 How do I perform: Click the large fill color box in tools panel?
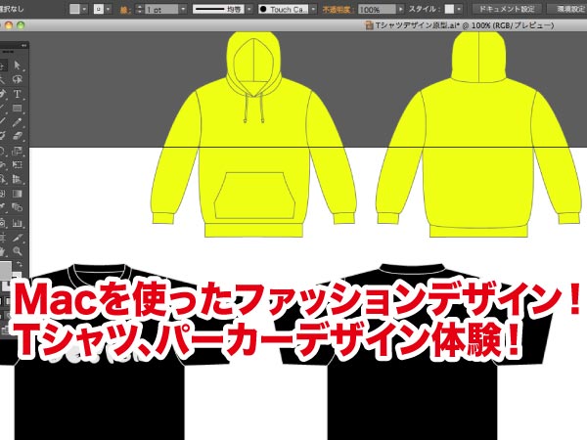[5, 270]
